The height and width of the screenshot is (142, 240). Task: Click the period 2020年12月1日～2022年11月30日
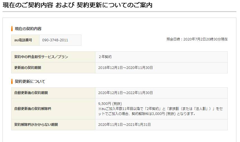click(126, 93)
